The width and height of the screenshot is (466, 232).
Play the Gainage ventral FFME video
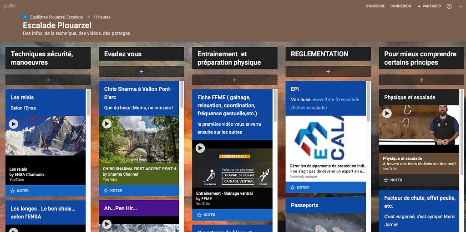[200, 148]
